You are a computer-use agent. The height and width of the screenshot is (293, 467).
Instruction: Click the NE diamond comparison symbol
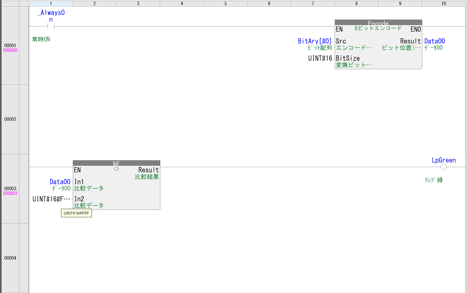(116, 169)
